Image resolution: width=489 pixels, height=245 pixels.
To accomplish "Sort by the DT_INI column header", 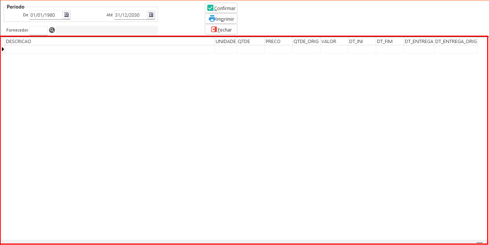I will point(362,42).
